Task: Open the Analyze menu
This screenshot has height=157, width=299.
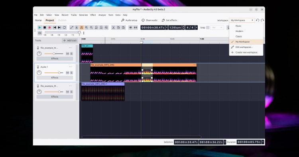Action: pyautogui.click(x=102, y=15)
